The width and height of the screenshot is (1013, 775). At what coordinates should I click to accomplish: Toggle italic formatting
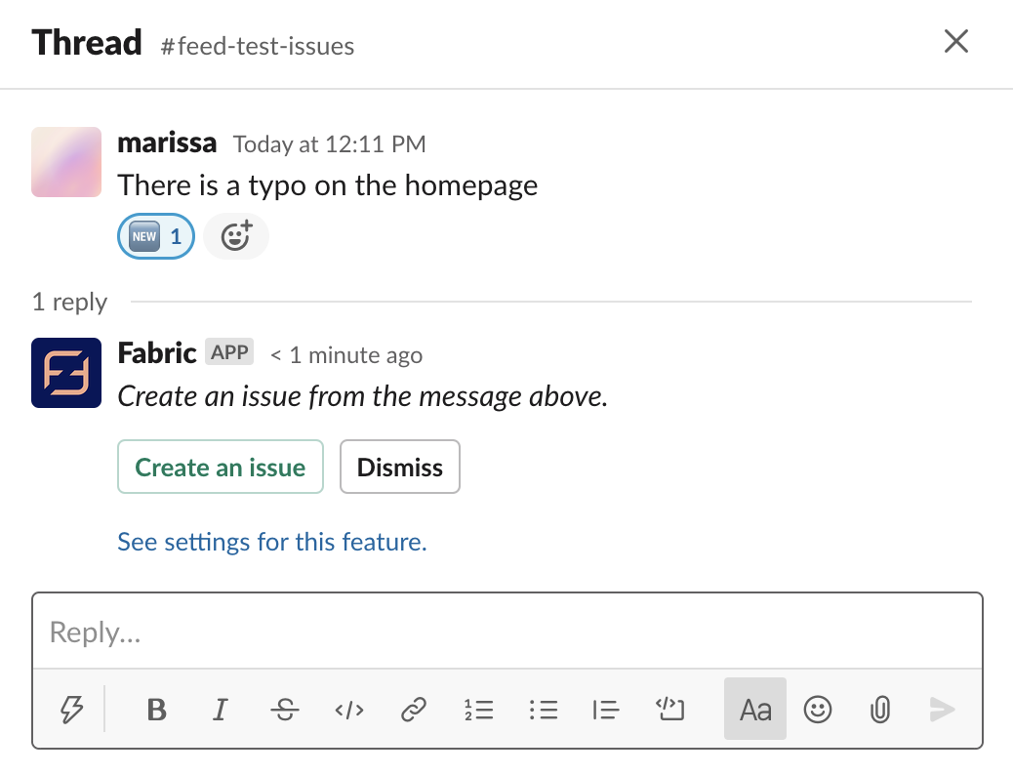(x=221, y=709)
